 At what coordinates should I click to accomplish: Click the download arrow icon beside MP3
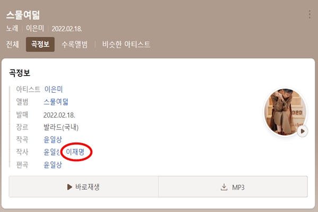click(224, 187)
